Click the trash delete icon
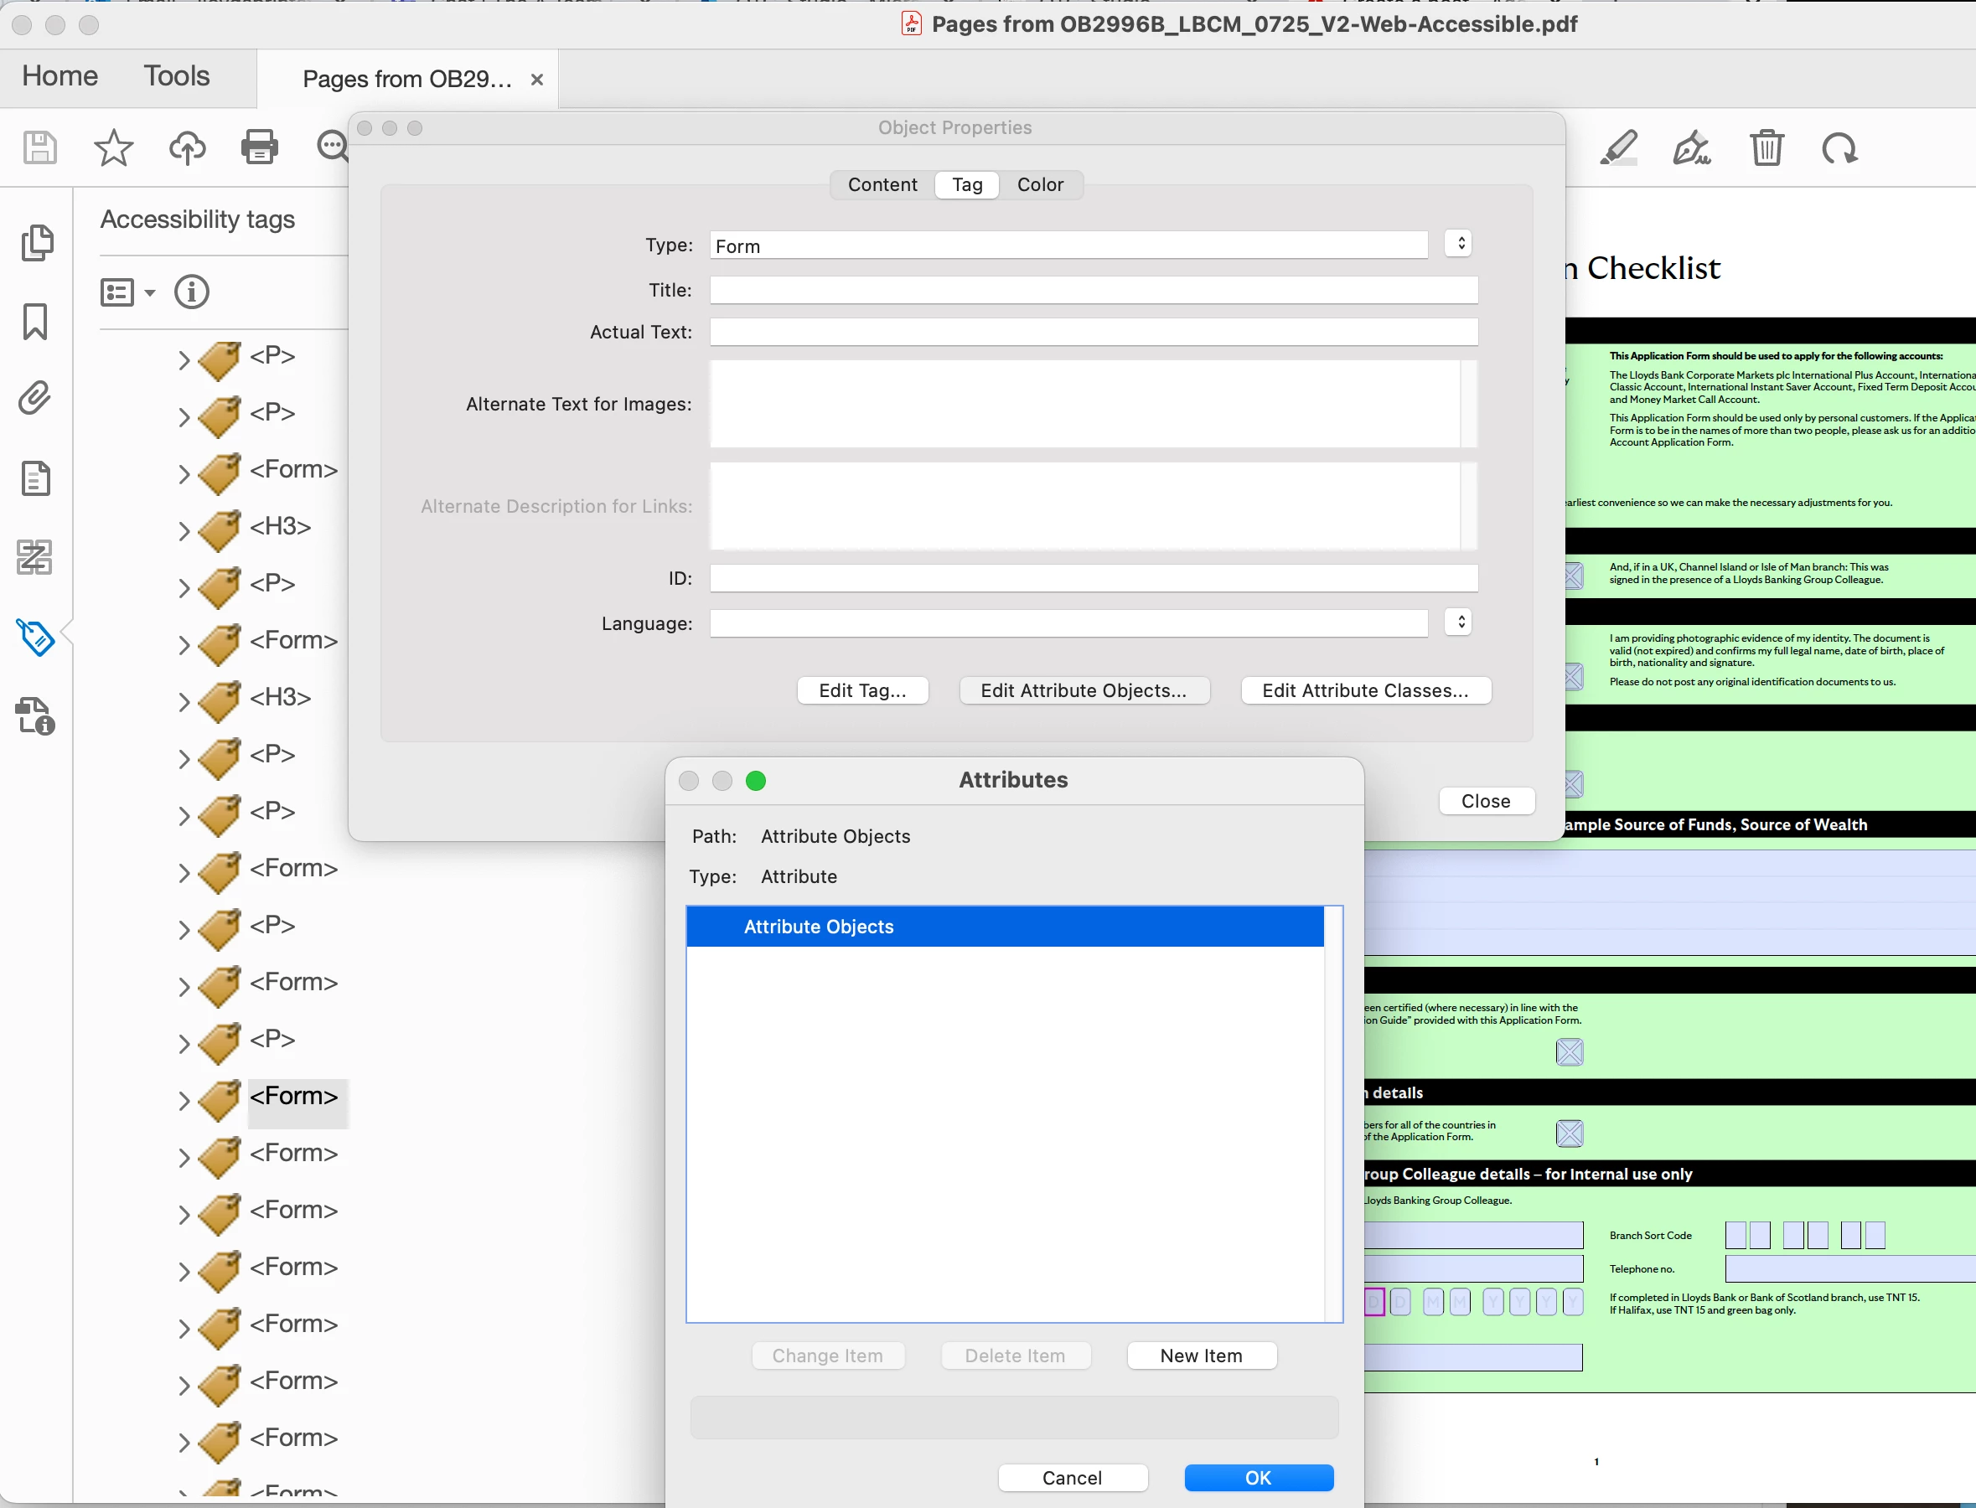 [1766, 147]
